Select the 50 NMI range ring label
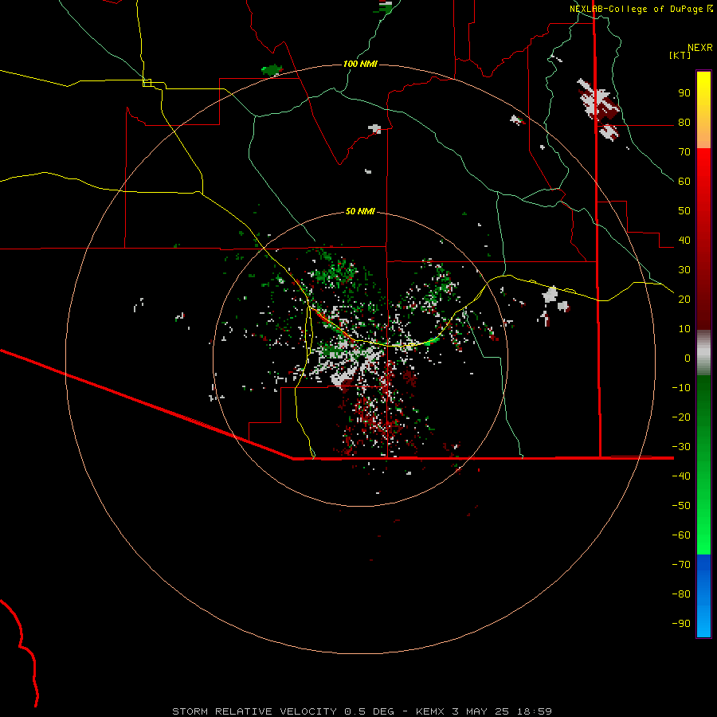Viewport: 717px width, 717px height. [x=360, y=211]
